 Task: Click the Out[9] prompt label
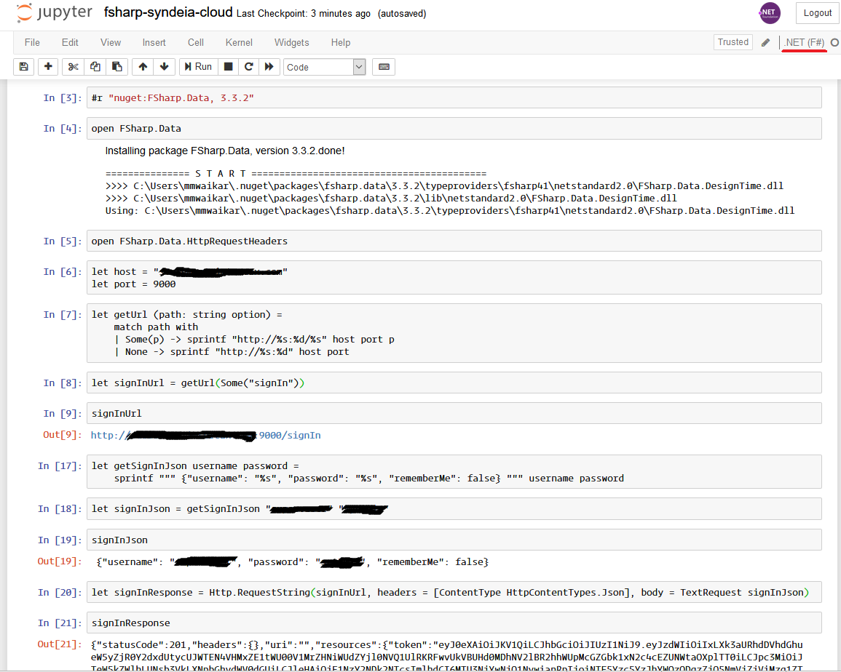click(x=62, y=435)
